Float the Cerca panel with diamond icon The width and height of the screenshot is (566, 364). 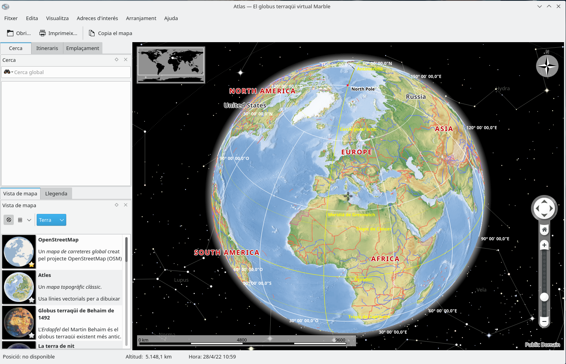coord(117,59)
